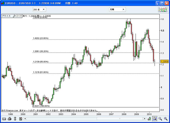Click the save chart icon in bottom toolbar
Viewport: 170px width, 123px height.
pos(21,119)
